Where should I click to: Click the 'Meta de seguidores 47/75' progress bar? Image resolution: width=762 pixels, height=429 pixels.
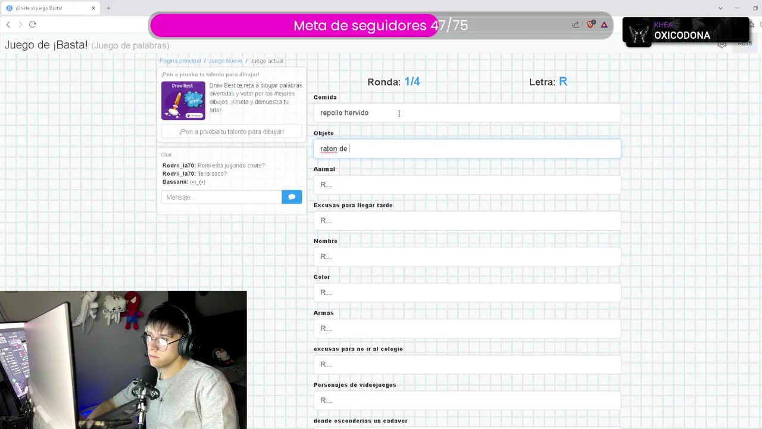380,26
